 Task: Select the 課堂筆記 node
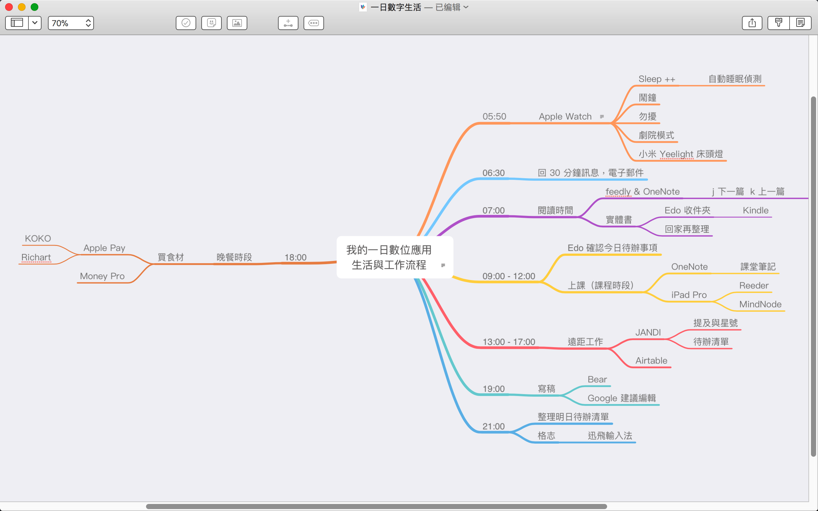758,267
